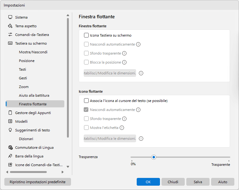Click the Modelli list icon
The width and height of the screenshot is (239, 190).
click(10, 122)
